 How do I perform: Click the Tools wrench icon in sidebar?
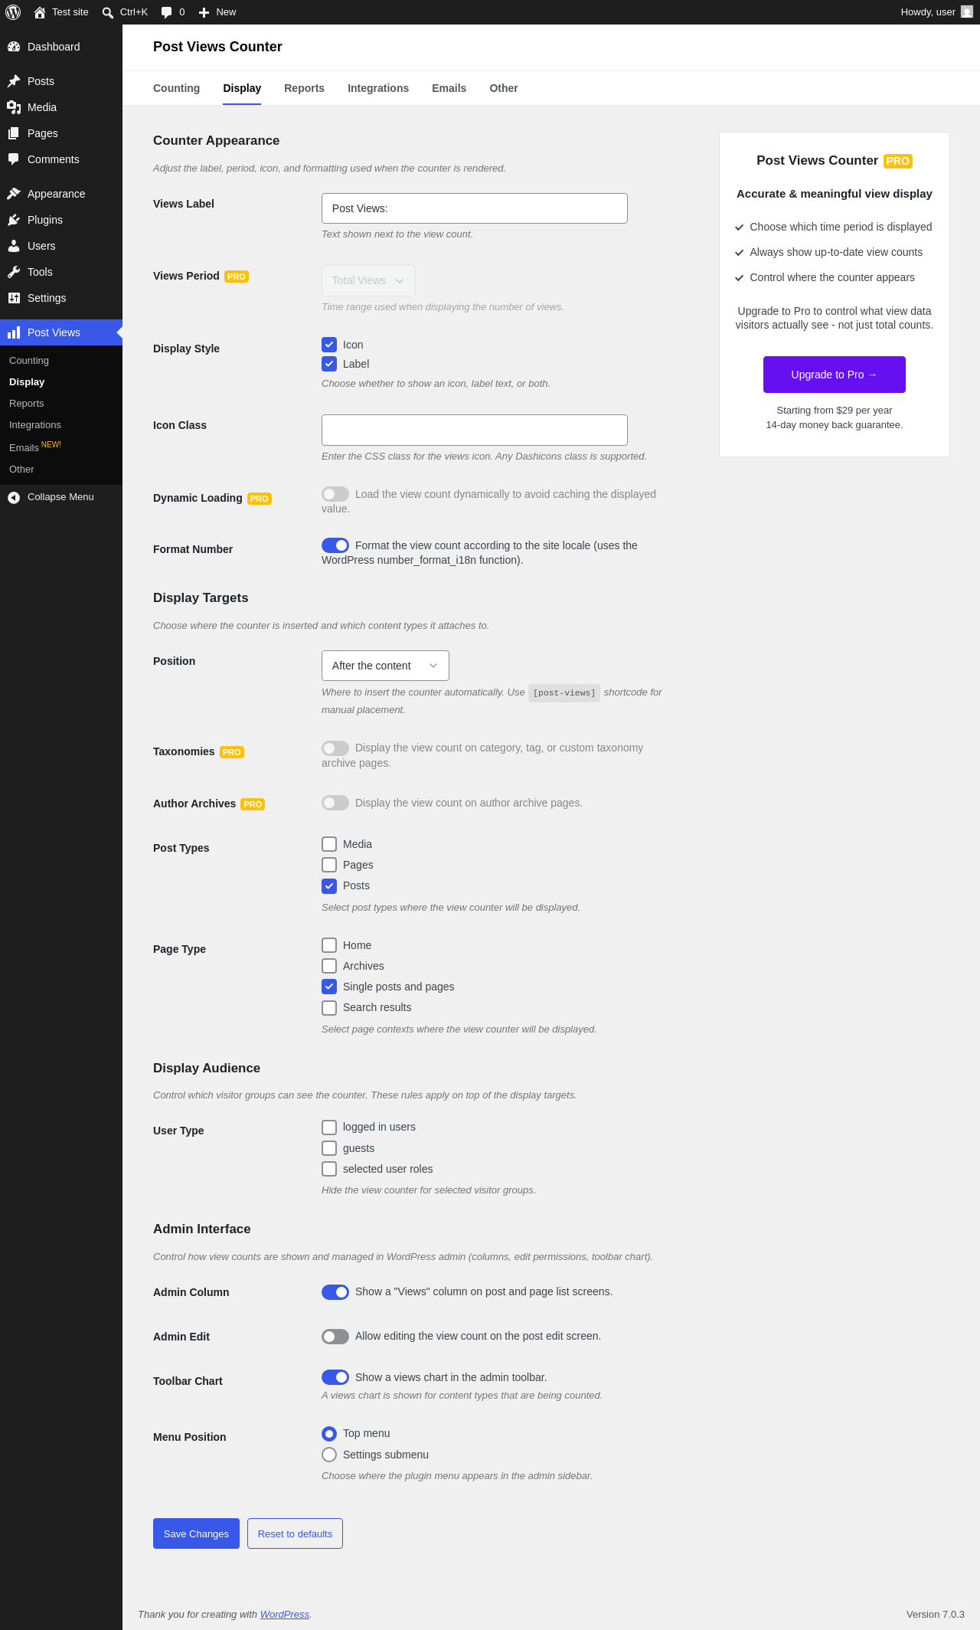[x=14, y=272]
